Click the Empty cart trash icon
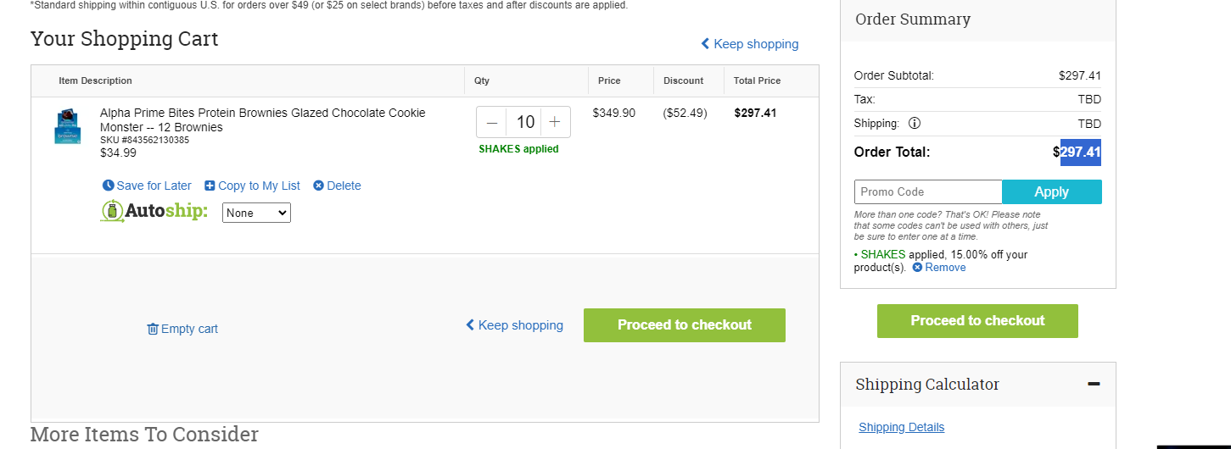The image size is (1231, 449). (x=153, y=329)
